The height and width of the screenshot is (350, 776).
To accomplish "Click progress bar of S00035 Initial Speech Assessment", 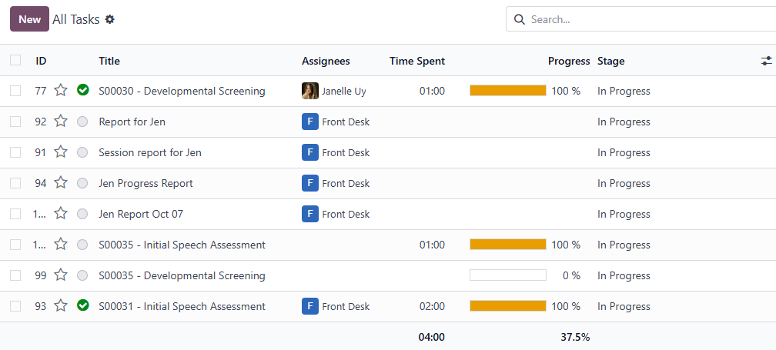I will [x=507, y=245].
